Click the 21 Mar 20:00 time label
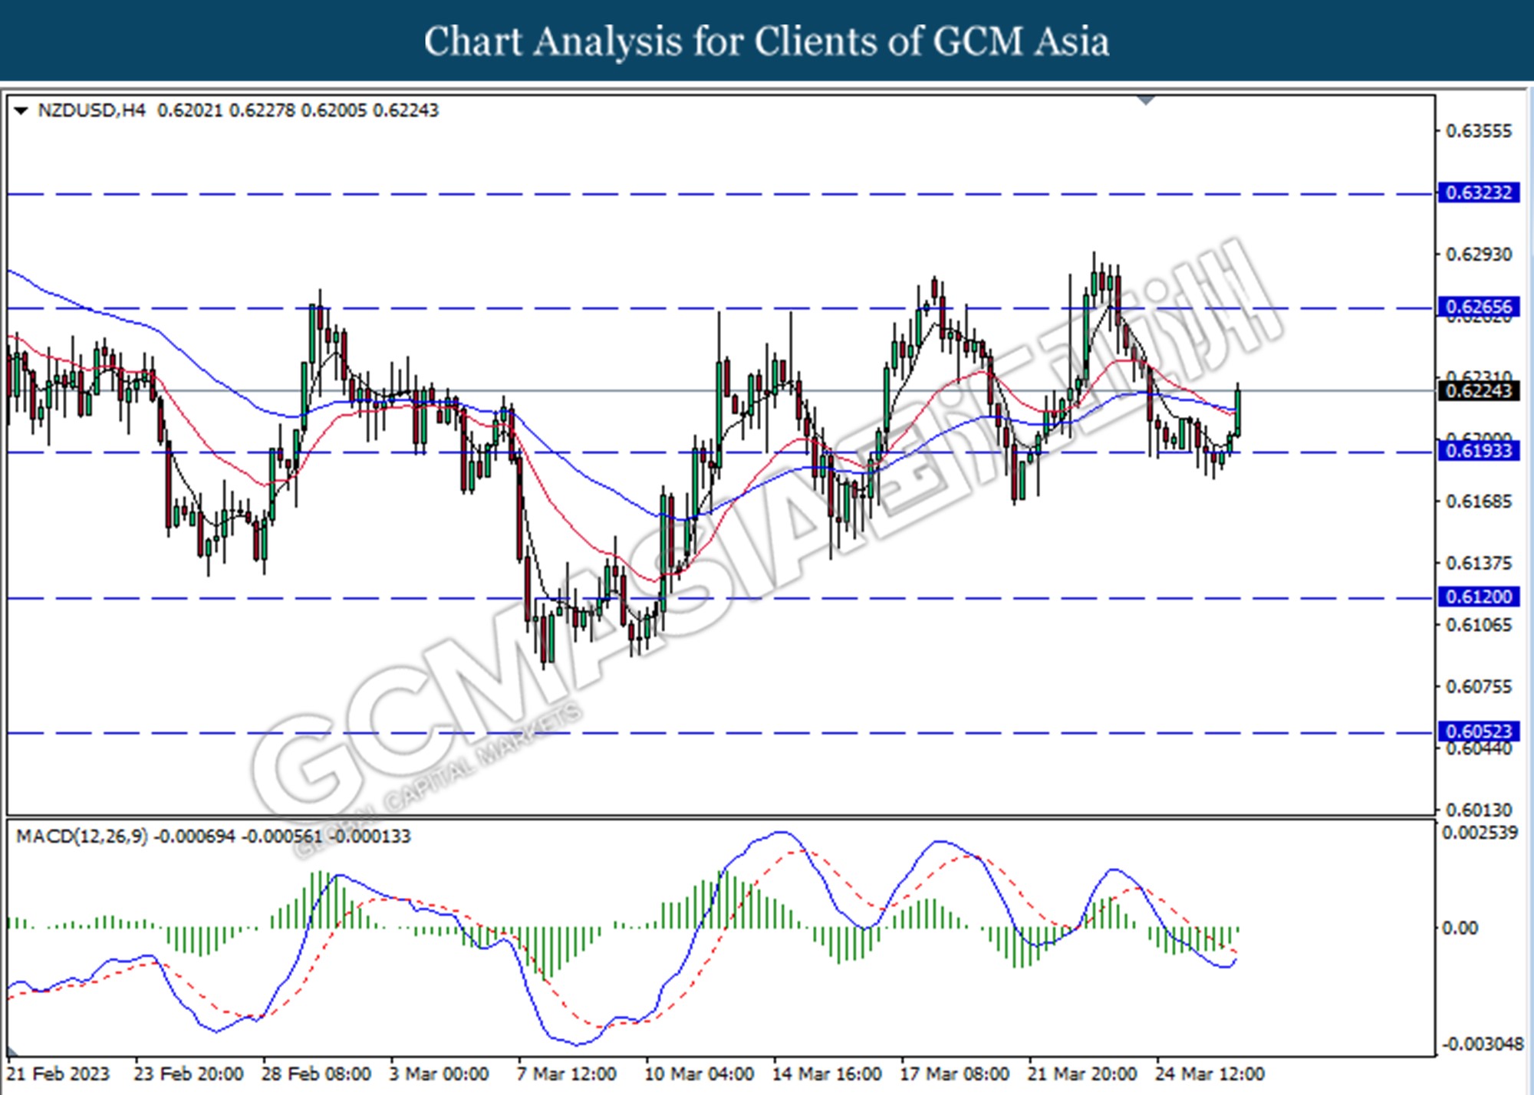The image size is (1534, 1095). point(1081,1074)
